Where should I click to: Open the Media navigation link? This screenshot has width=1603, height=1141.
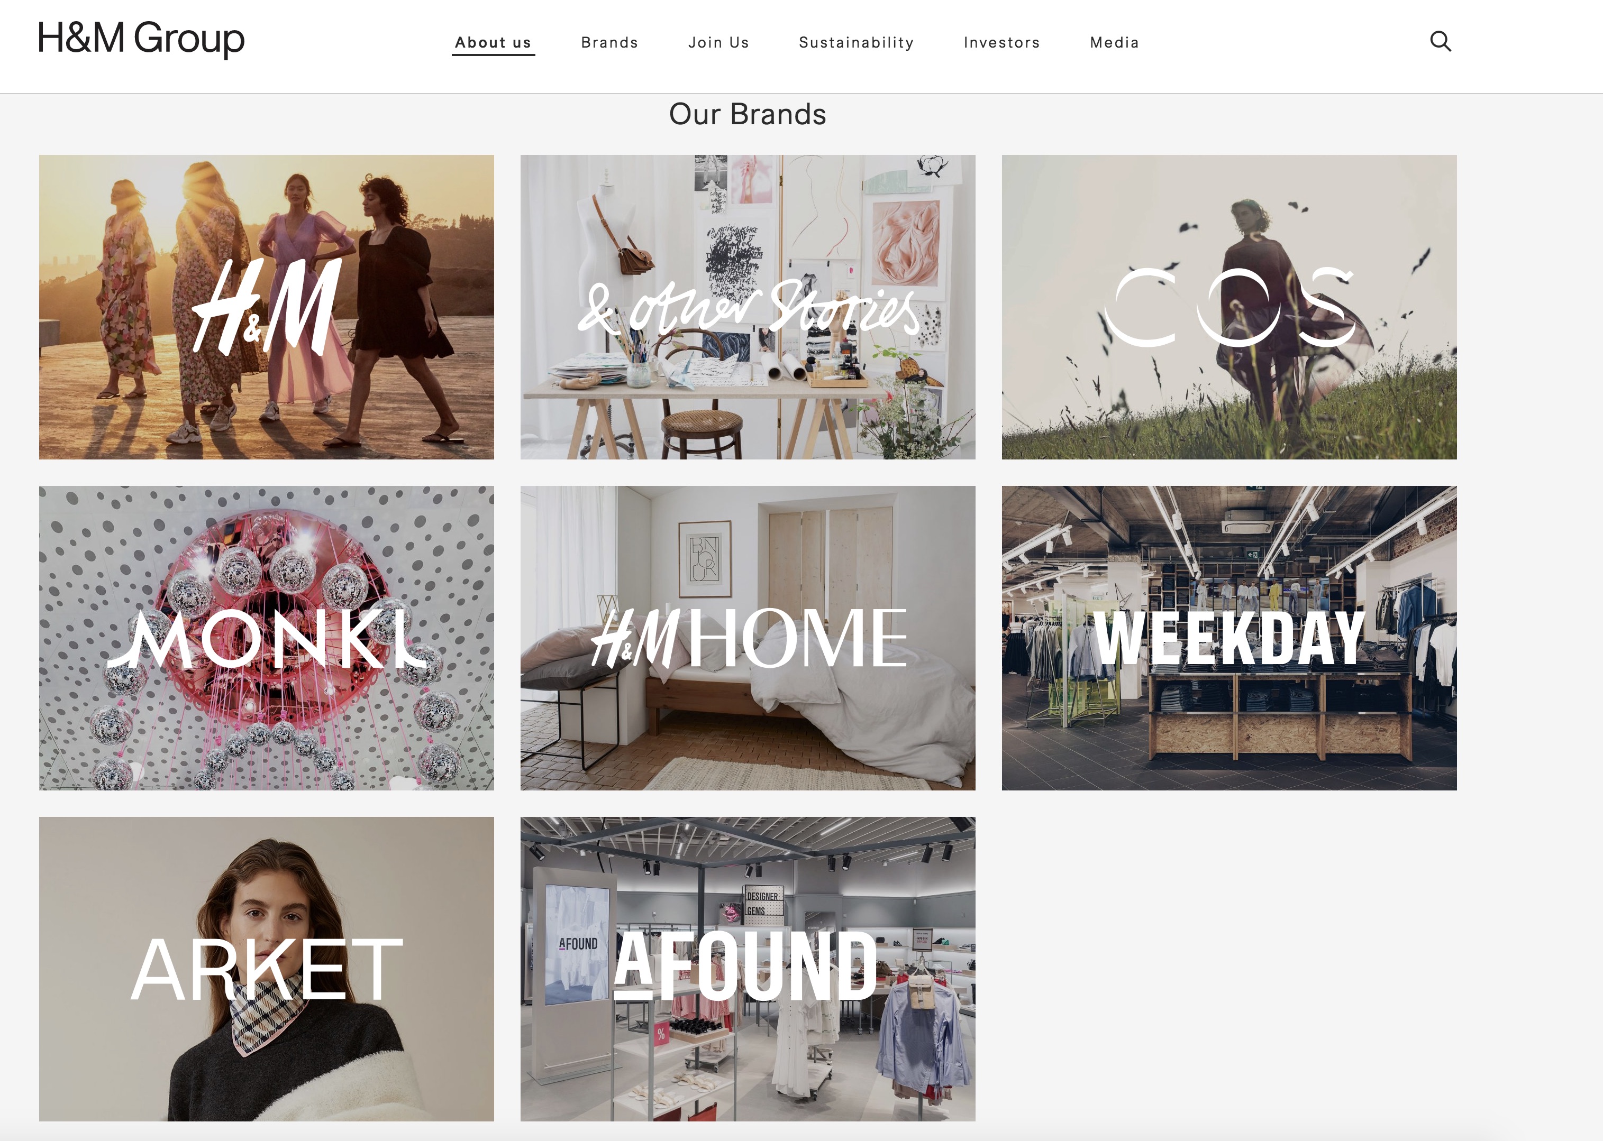(x=1114, y=43)
